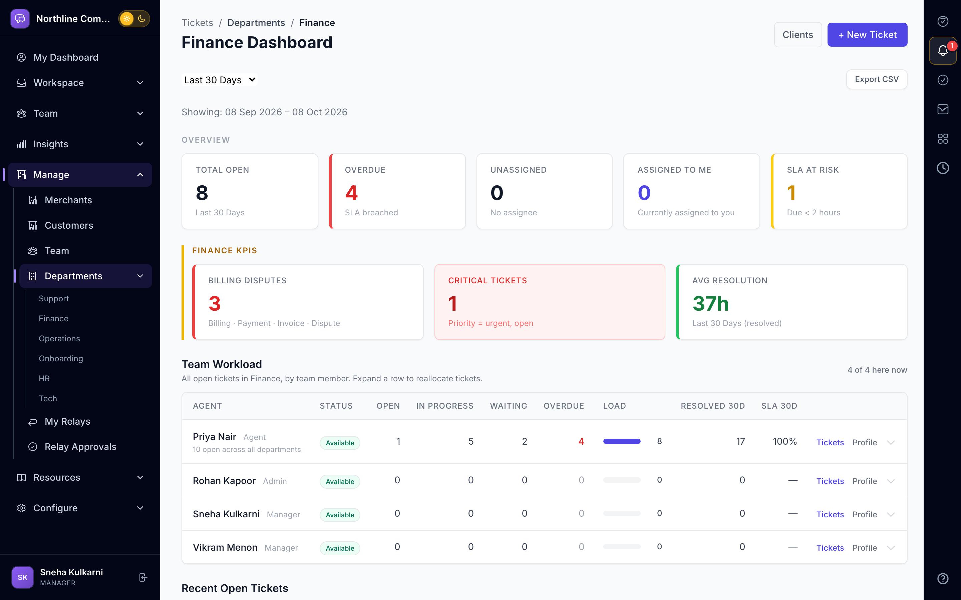Expand Priya Nair's workload row chevron

(891, 442)
